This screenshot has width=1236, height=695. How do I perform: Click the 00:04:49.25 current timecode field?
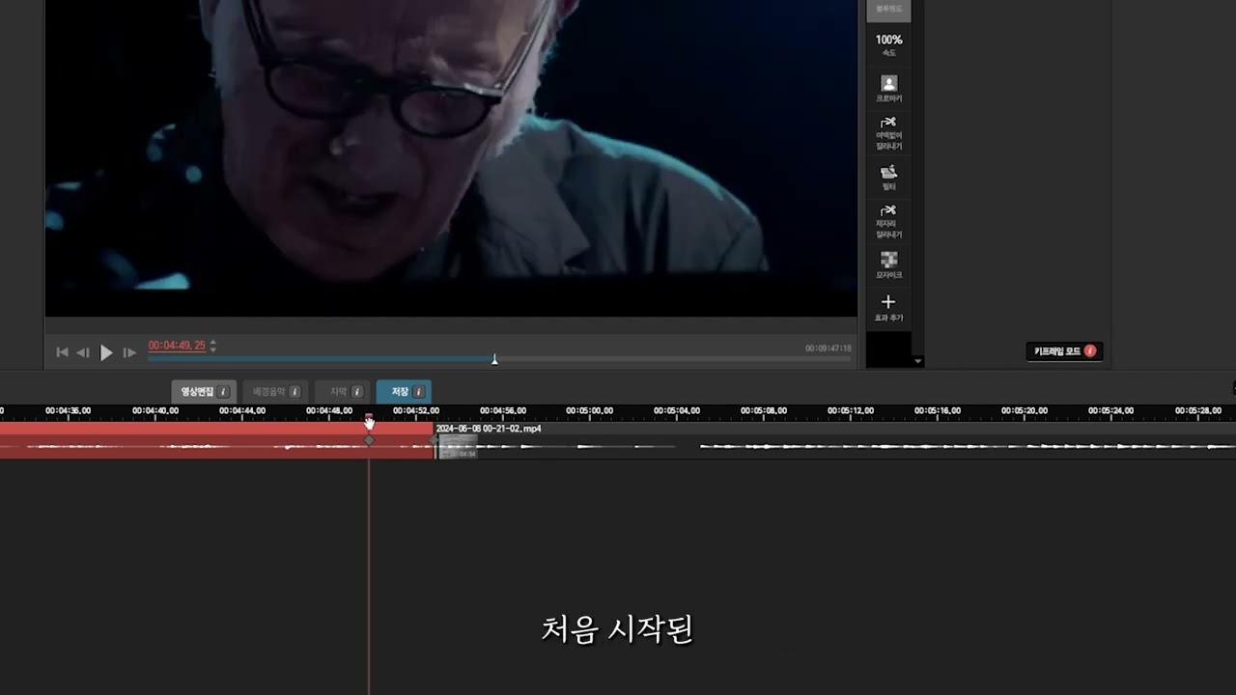[177, 346]
